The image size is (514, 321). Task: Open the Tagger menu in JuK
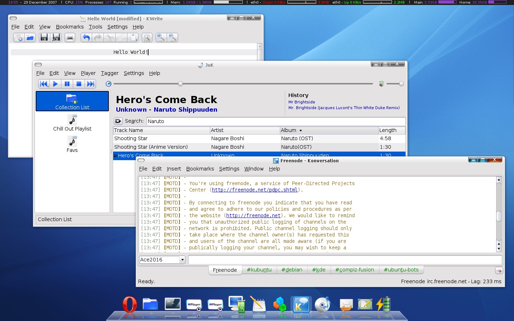[x=110, y=73]
